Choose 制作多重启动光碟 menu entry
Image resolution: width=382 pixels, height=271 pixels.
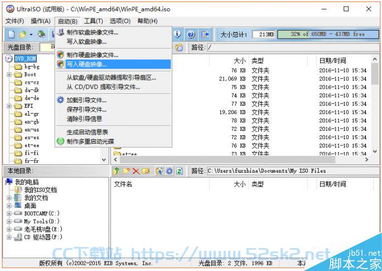[x=114, y=141]
